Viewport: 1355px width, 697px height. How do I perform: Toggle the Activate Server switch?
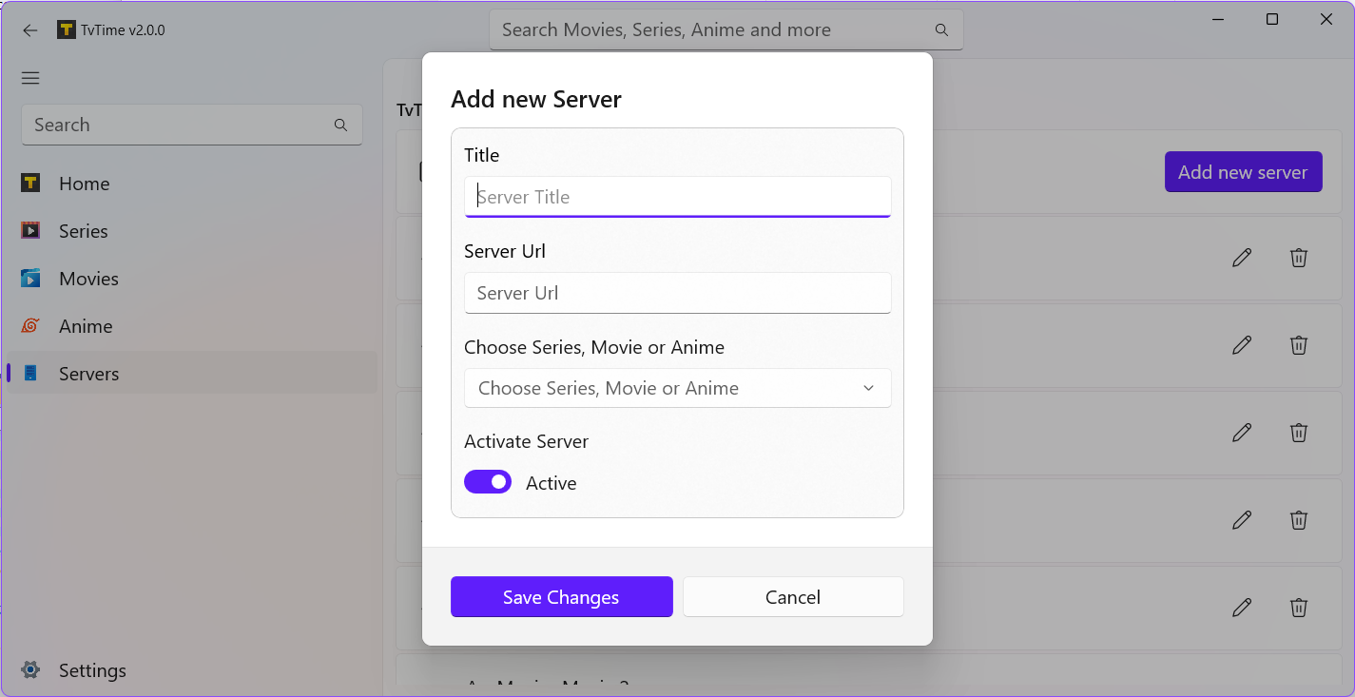[x=488, y=482]
